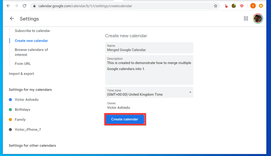The width and height of the screenshot is (271, 156).
Task: Go back using the browser back arrow
Action: tap(8, 6)
